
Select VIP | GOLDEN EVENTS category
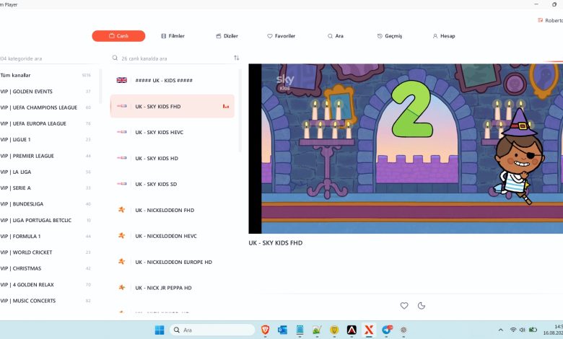click(x=45, y=92)
